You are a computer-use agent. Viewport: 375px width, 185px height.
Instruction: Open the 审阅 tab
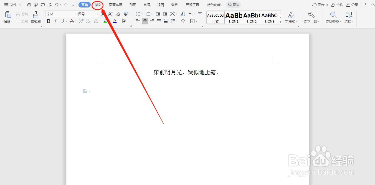[x=147, y=5]
